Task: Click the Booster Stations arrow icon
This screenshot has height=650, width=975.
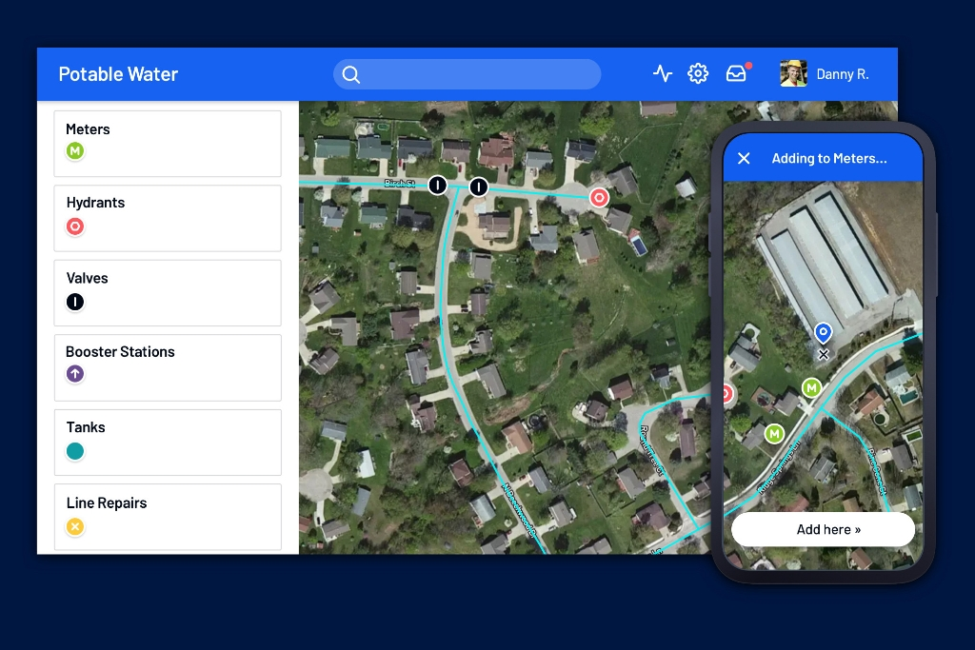Action: tap(75, 373)
